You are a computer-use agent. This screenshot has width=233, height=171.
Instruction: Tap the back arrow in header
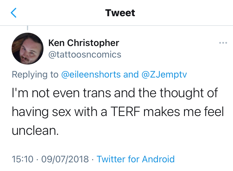(14, 13)
